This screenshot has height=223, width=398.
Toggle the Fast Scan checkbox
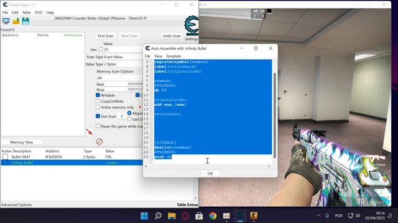tap(98, 116)
